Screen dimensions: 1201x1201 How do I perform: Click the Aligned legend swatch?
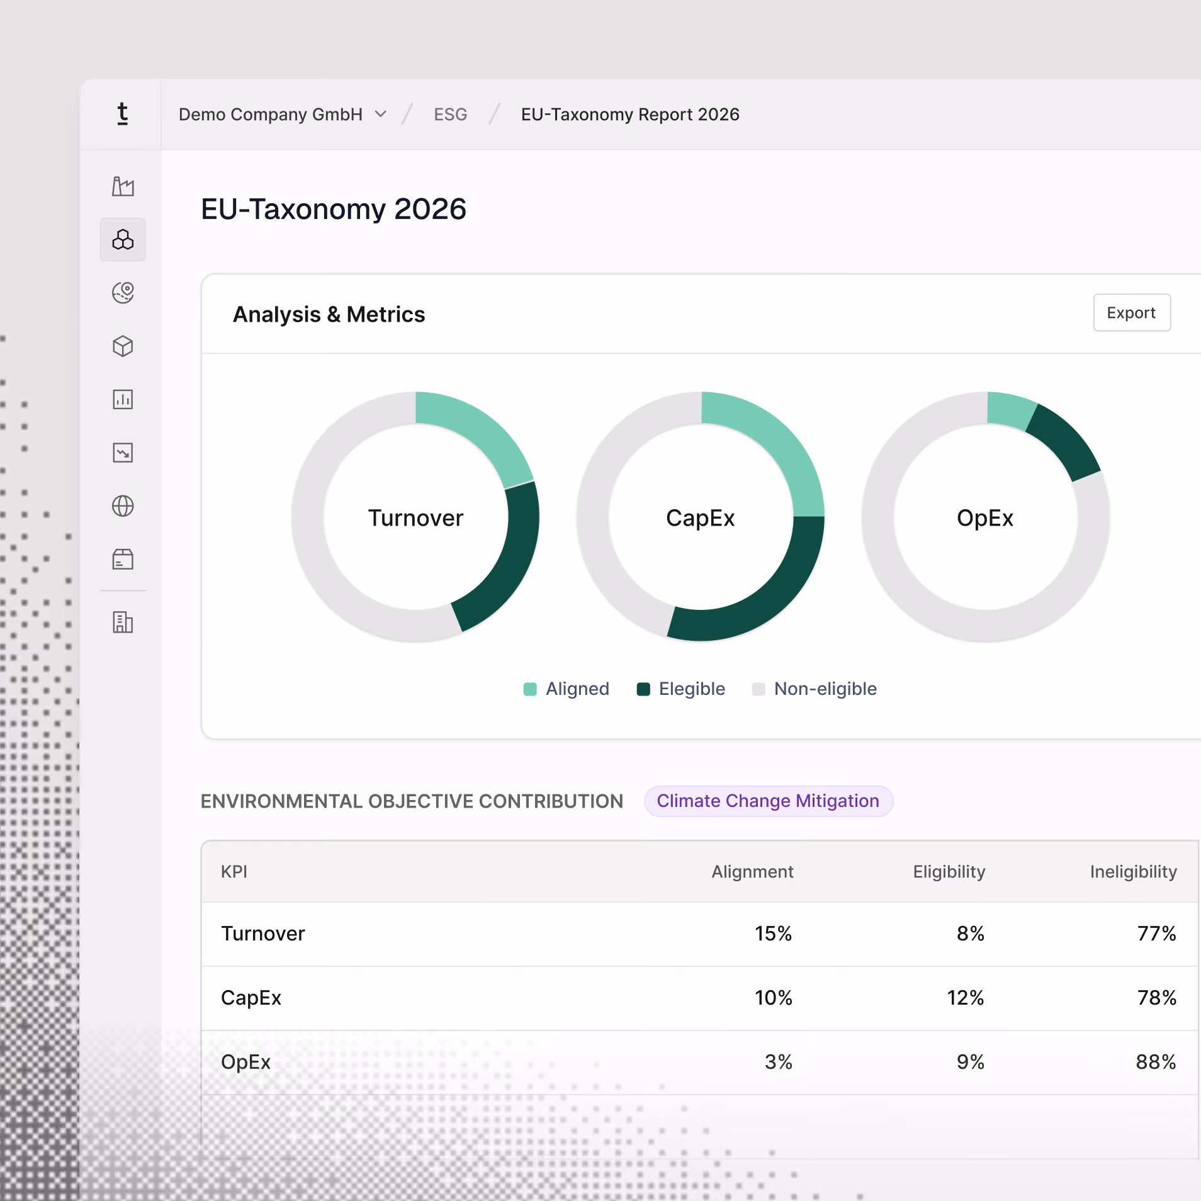[530, 689]
